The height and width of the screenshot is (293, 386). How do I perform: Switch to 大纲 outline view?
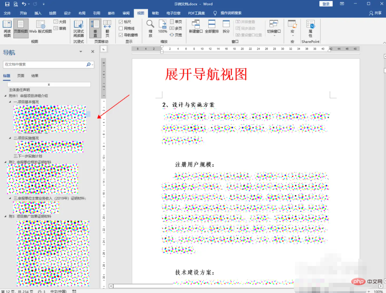point(60,22)
